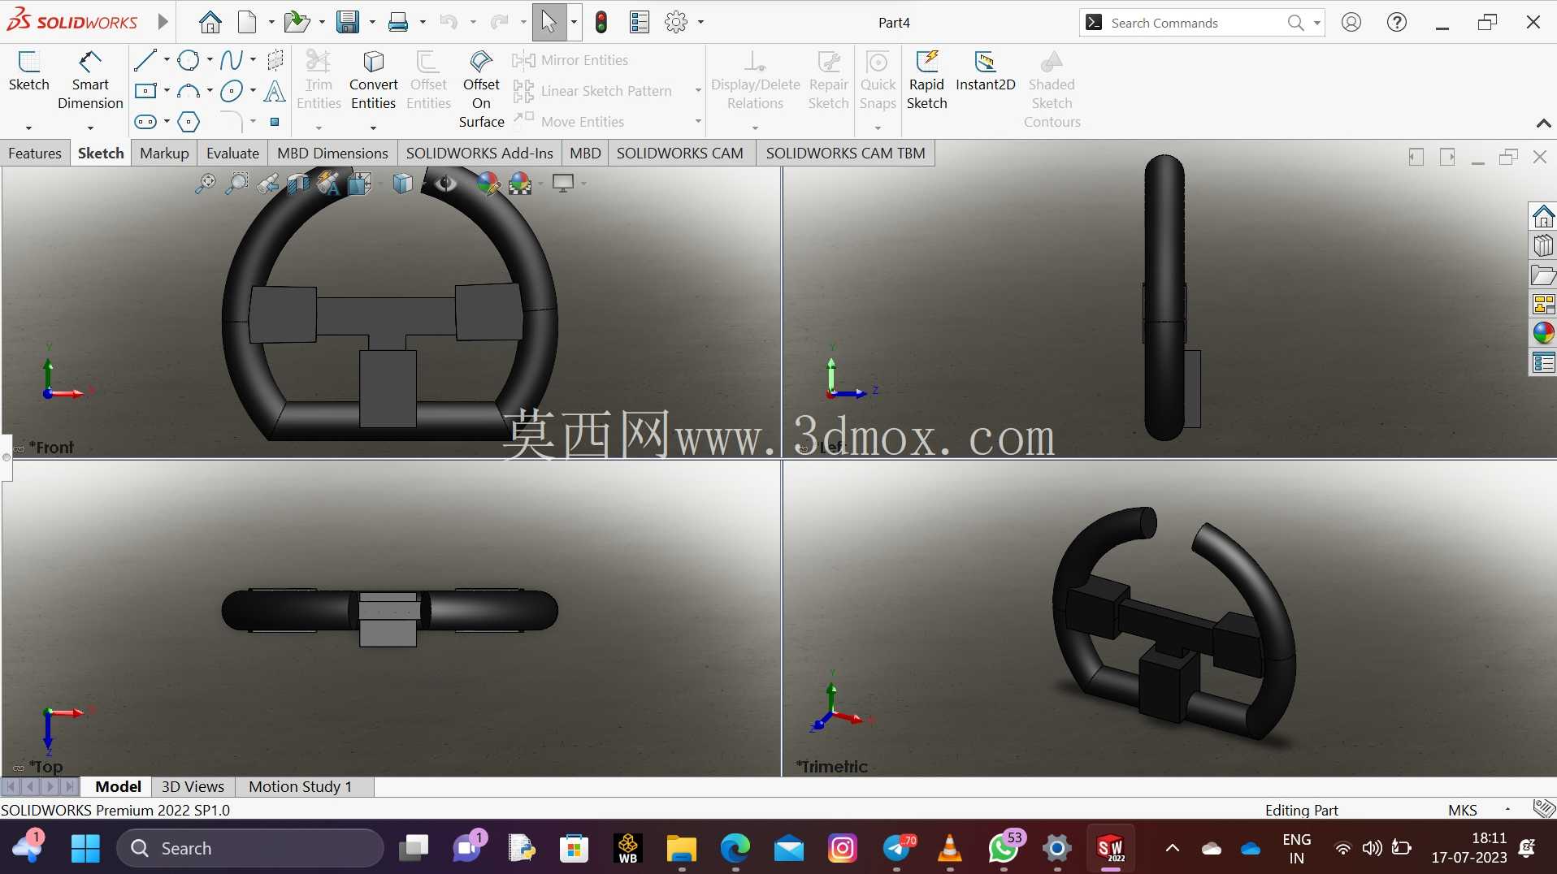This screenshot has width=1557, height=874.
Task: Expand the Circle tool dropdown arrow
Action: pyautogui.click(x=210, y=60)
